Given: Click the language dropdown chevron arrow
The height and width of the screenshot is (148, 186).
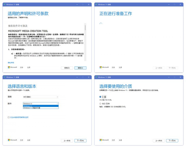Looking at the screenshot, I should click(x=57, y=97).
